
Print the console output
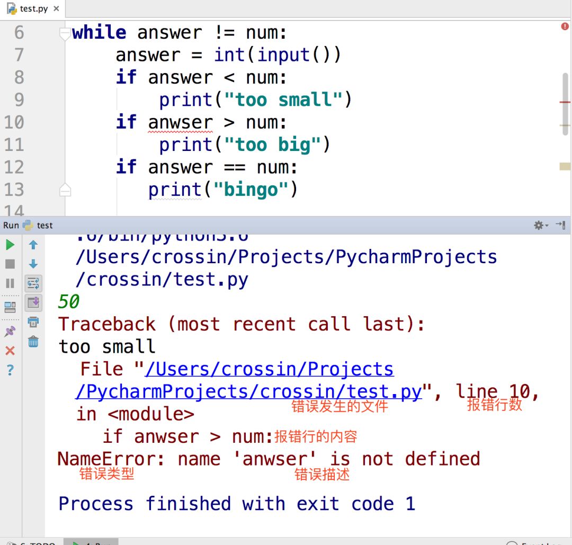coord(33,322)
